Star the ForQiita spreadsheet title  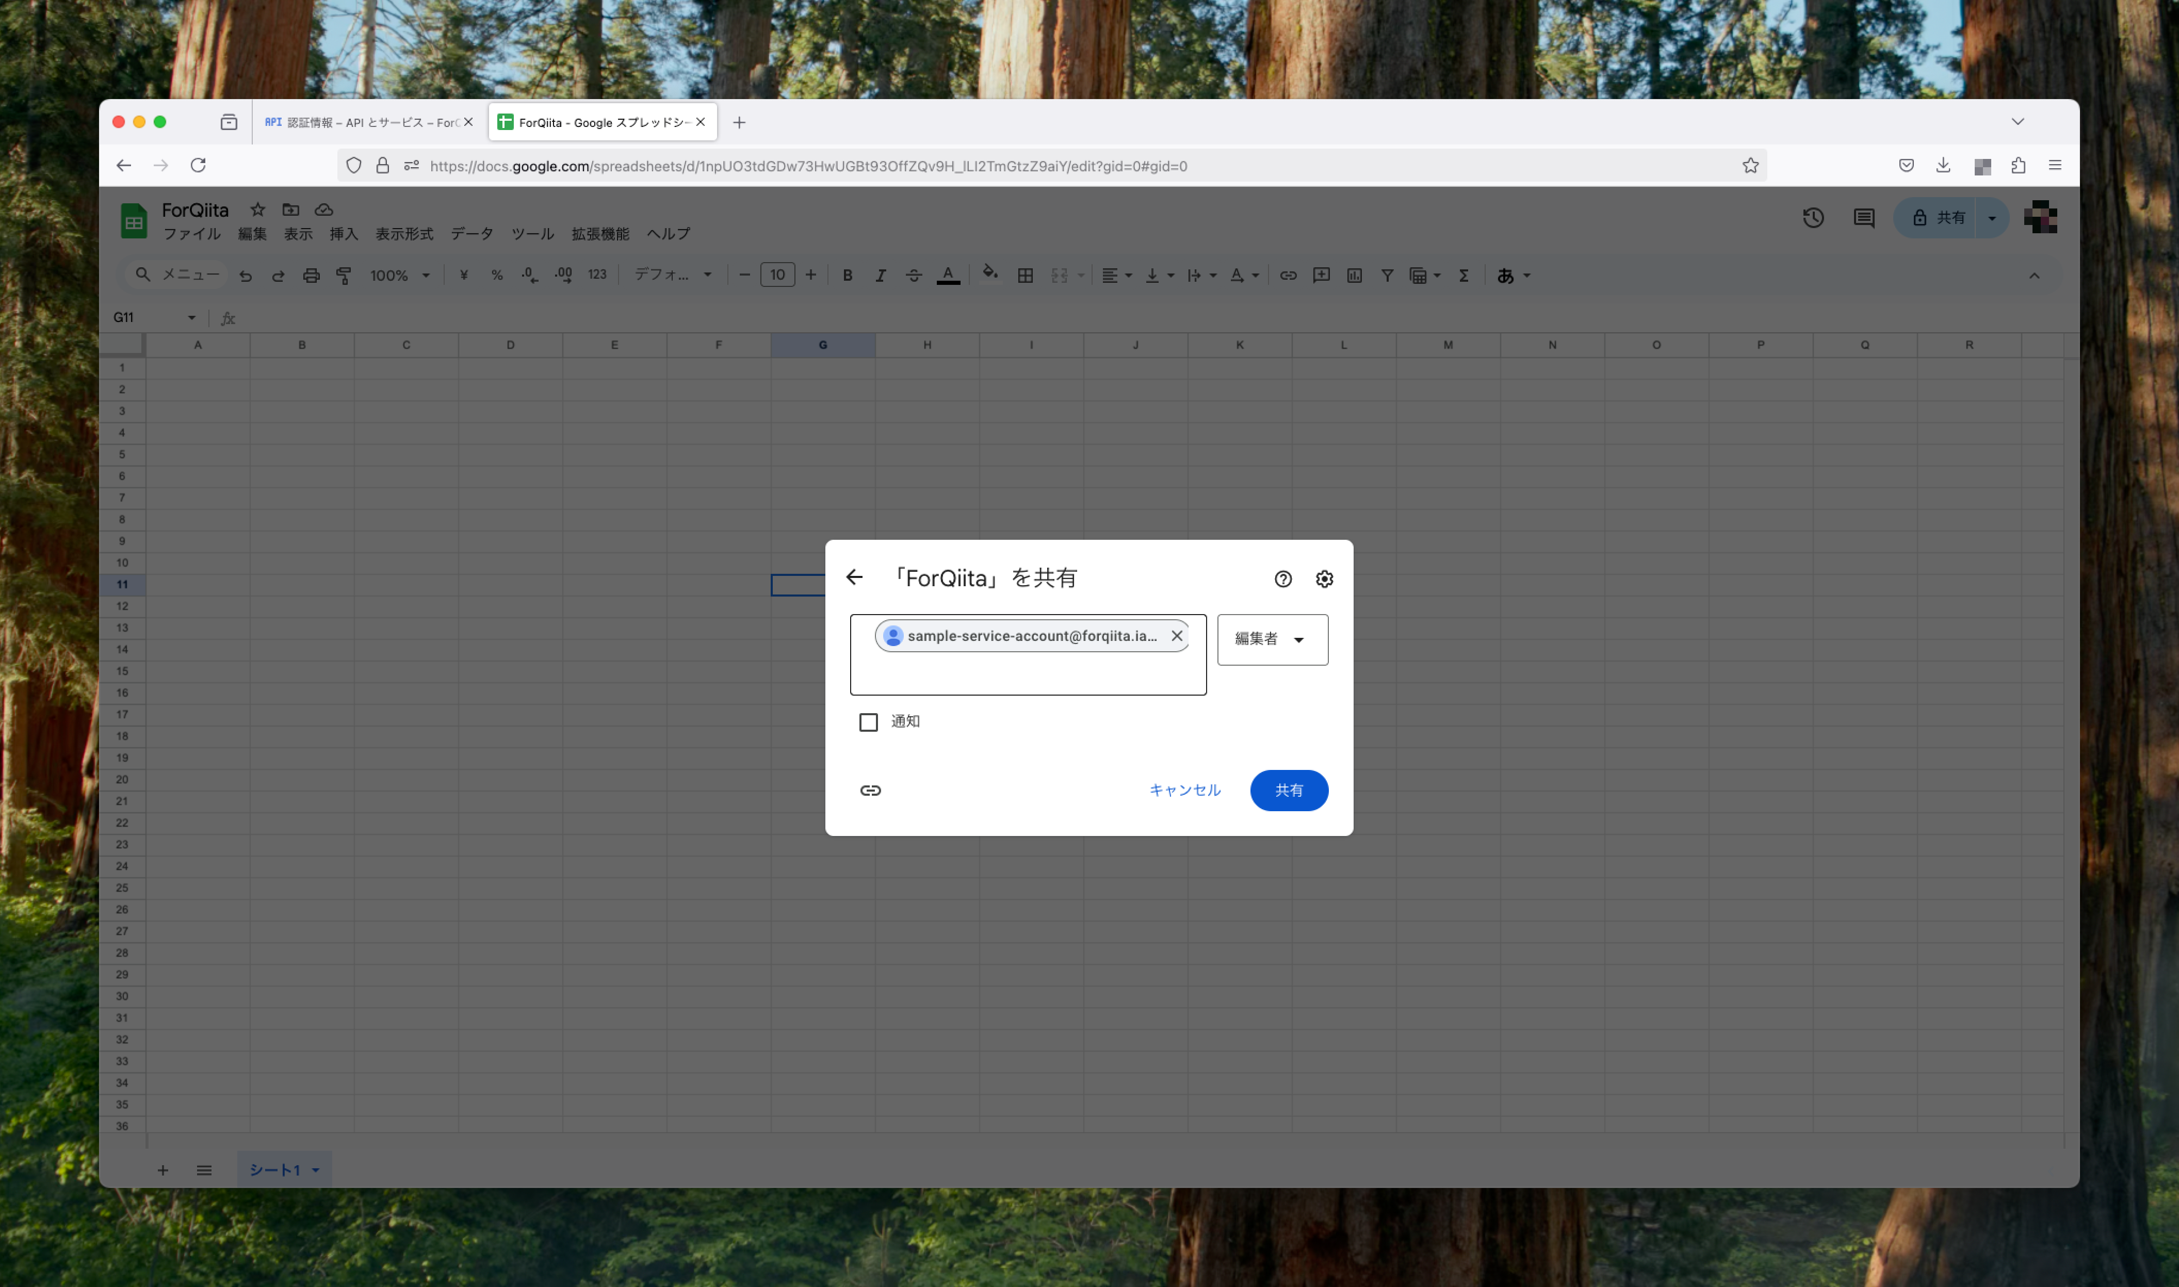pyautogui.click(x=257, y=210)
